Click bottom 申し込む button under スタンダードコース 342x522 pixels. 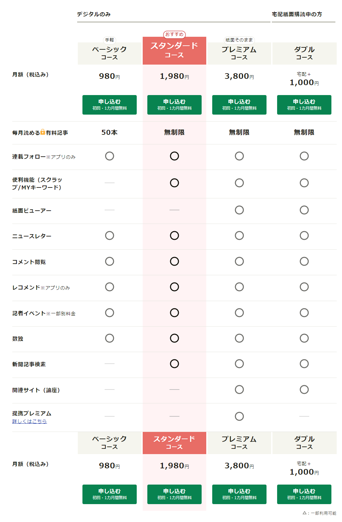pyautogui.click(x=174, y=494)
